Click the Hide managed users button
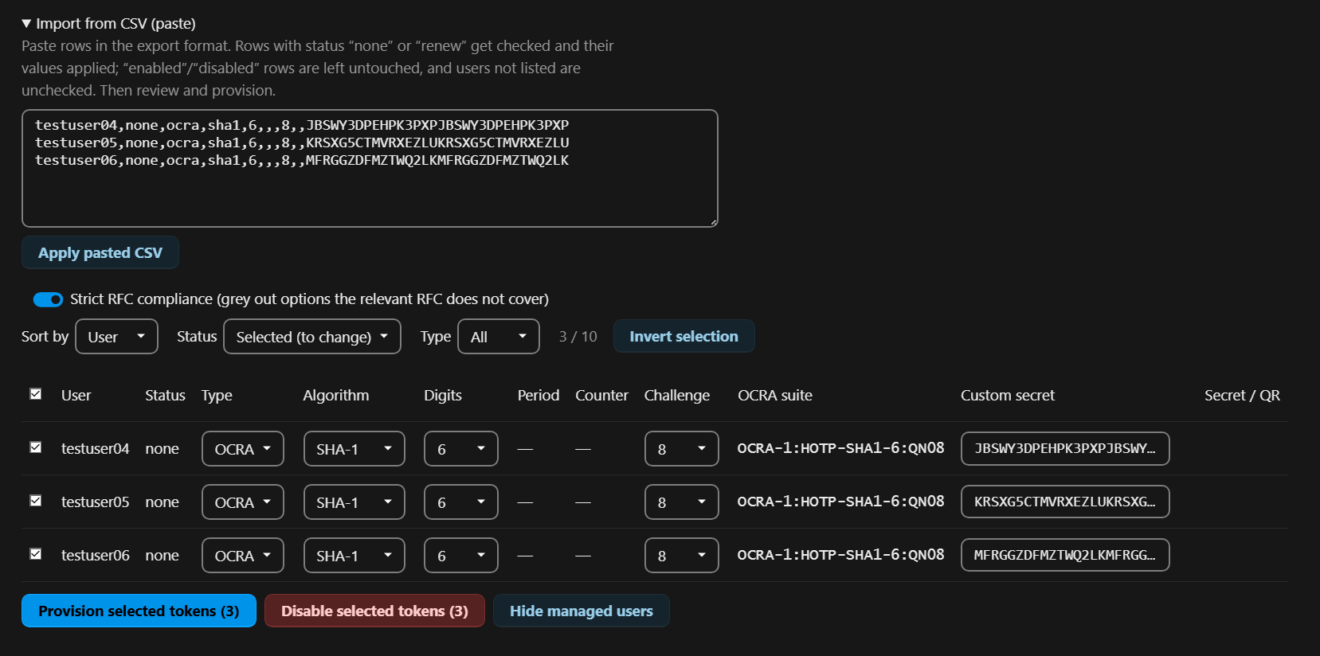This screenshot has width=1320, height=656. tap(582, 611)
